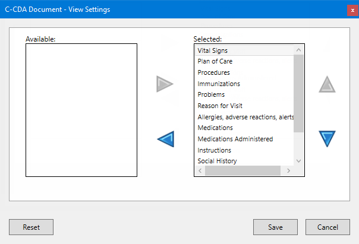This screenshot has height=244, width=359.
Task: Choose Medications Administered entry
Action: point(235,139)
